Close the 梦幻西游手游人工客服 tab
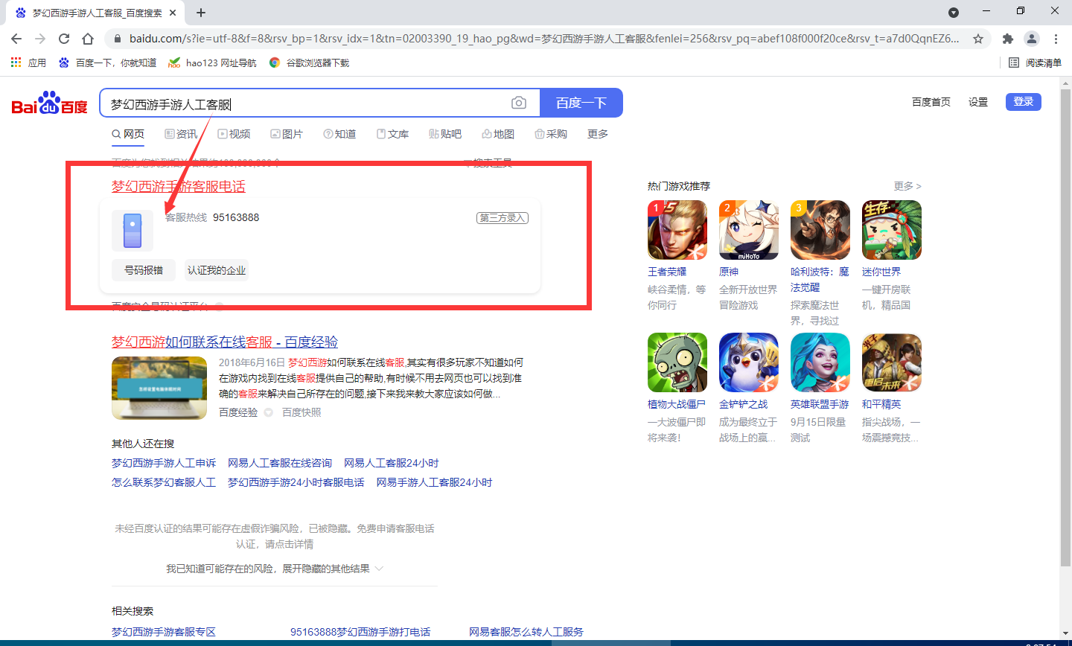Screen dimensions: 1072x646 click(173, 13)
